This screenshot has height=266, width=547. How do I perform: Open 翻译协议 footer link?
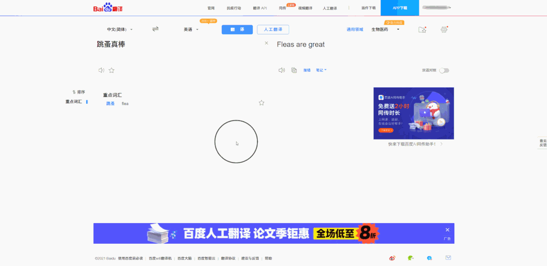(x=228, y=258)
